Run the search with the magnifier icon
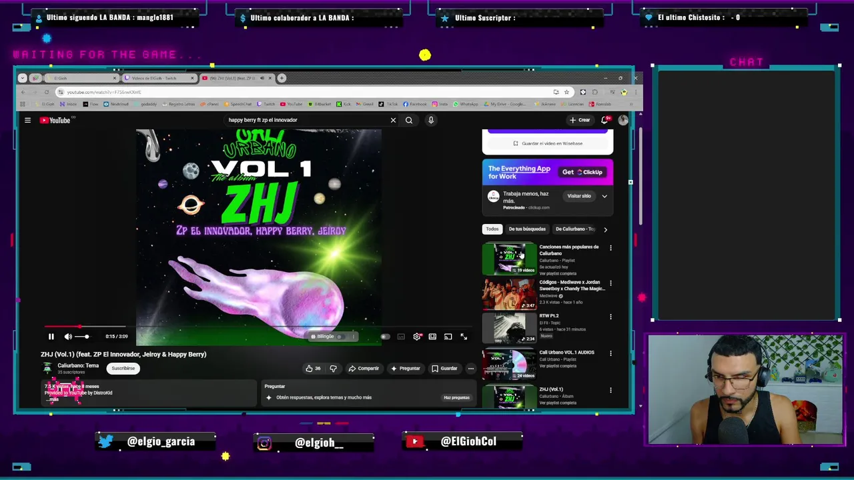 click(x=409, y=120)
